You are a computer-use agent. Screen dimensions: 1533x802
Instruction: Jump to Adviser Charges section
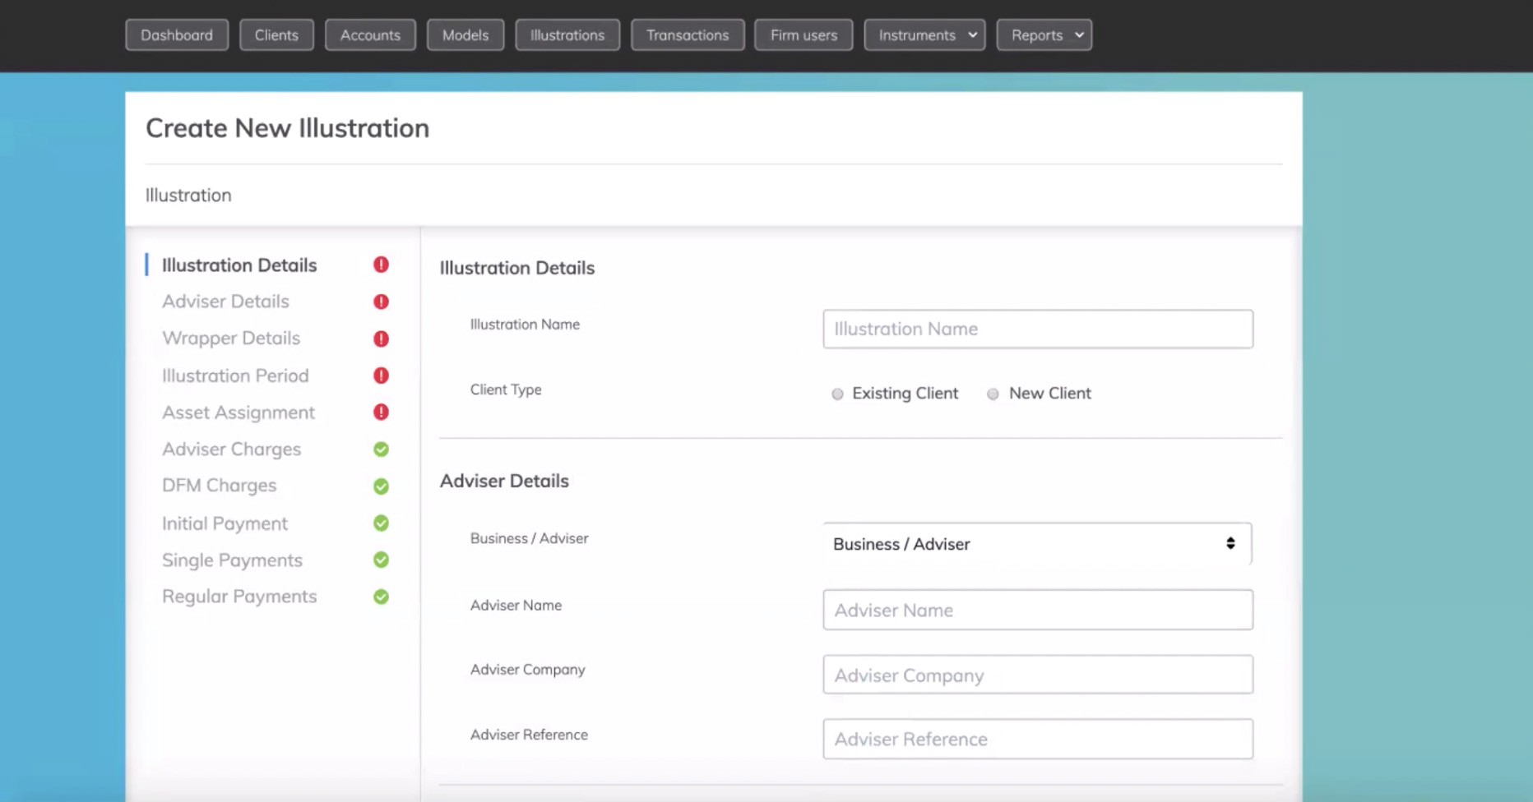click(x=231, y=449)
